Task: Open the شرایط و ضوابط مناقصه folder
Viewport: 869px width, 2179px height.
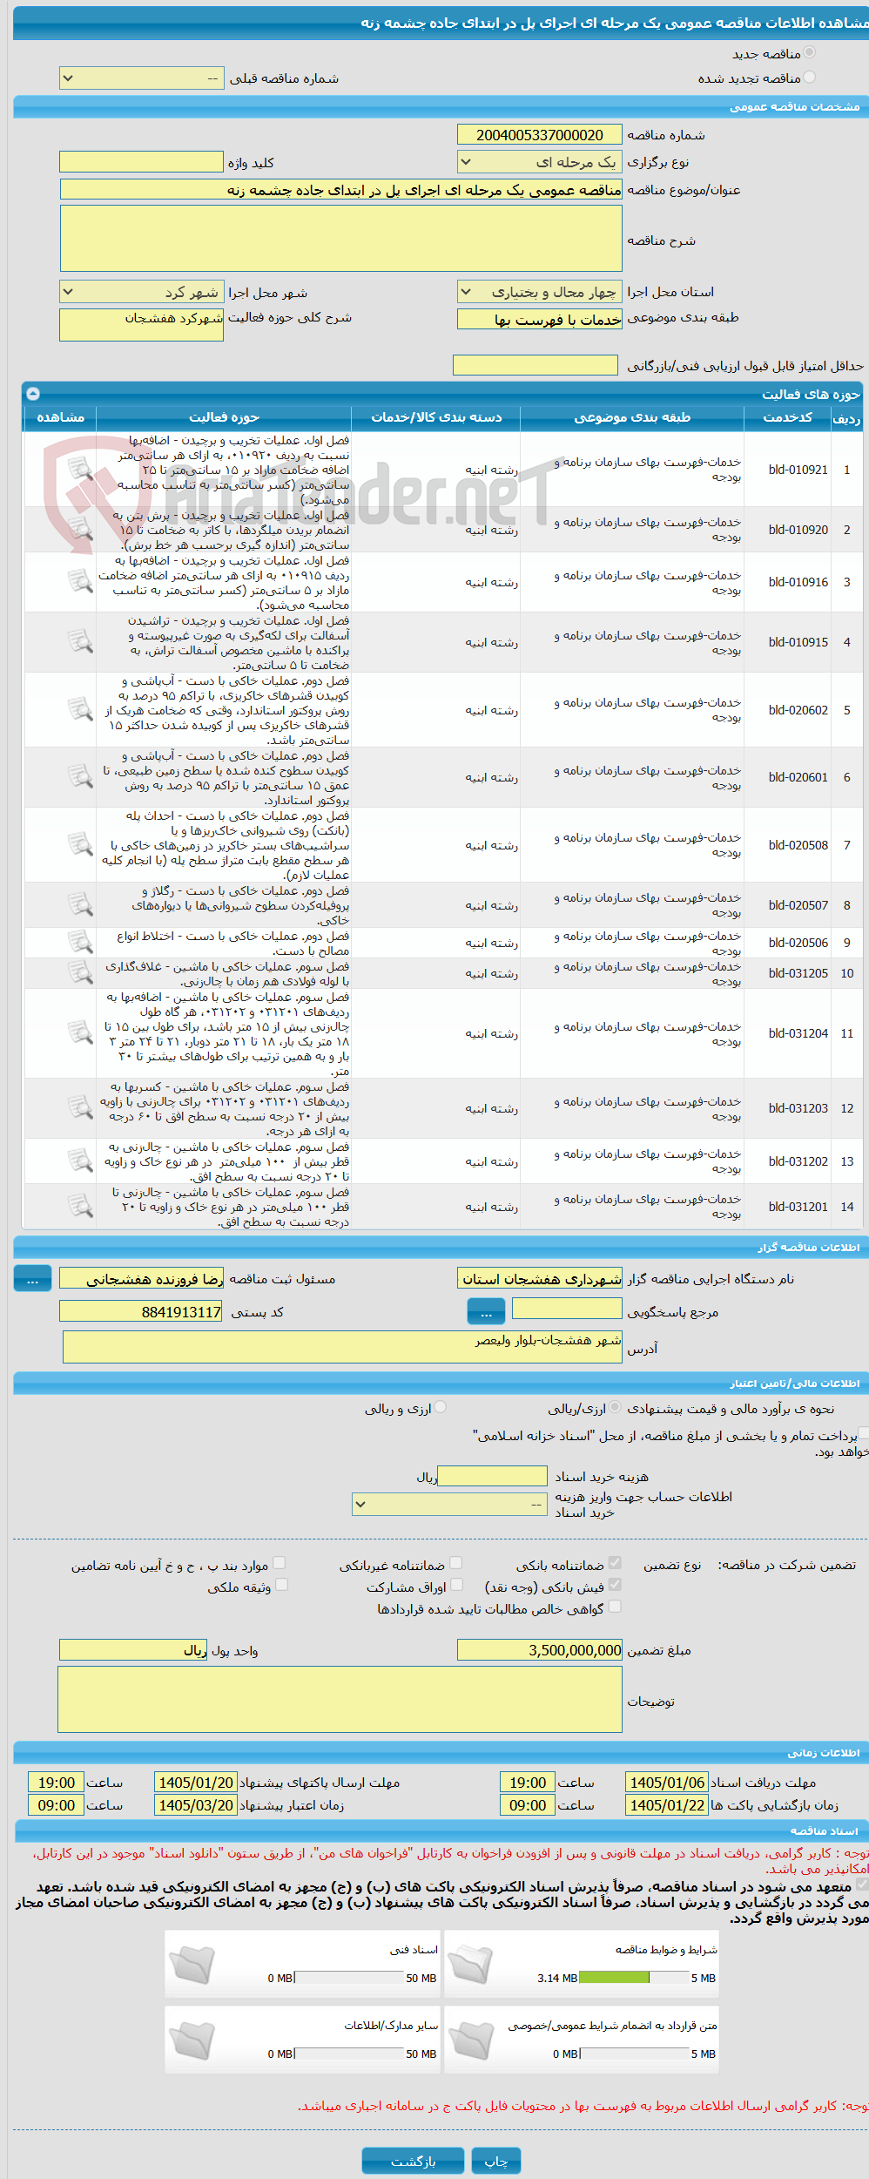Action: coord(471,1965)
